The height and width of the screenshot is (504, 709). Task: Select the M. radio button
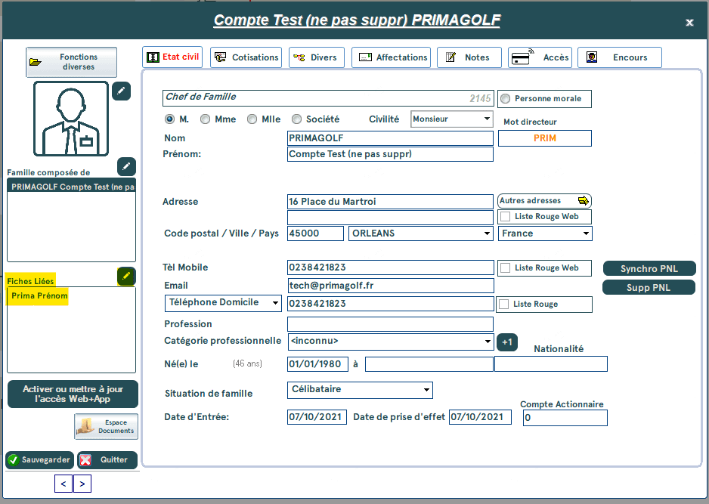point(169,119)
